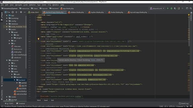
Task: Open Search Everywhere magnifier icon
Action: pos(191,8)
